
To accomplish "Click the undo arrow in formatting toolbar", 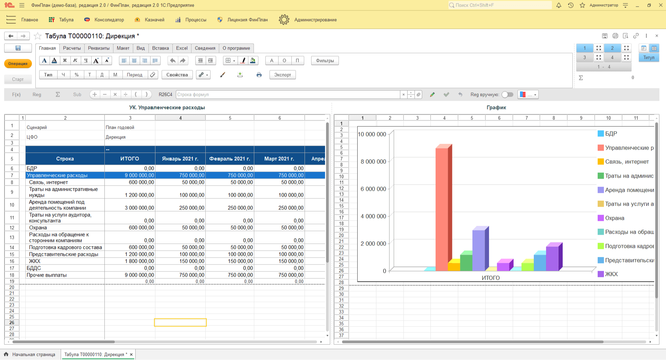I will click(x=172, y=61).
